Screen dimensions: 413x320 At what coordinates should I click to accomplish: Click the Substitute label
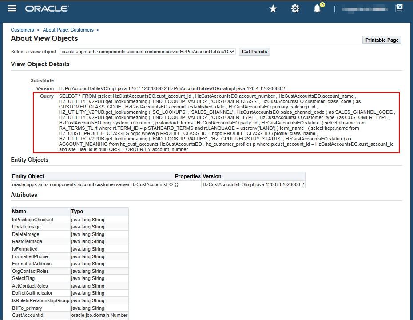42,80
